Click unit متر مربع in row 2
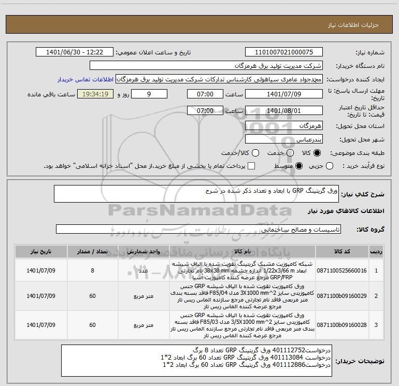Screen dimensions: 399x386 (x=144, y=296)
